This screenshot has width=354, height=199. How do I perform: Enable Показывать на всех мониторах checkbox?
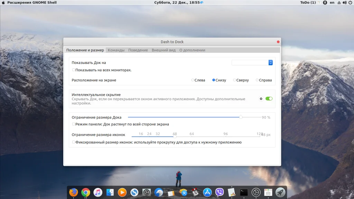pos(73,70)
